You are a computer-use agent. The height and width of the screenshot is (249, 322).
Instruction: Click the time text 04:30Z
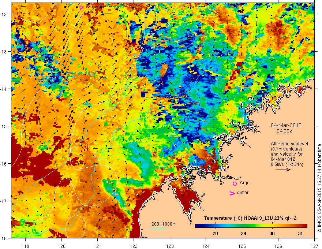click(284, 131)
